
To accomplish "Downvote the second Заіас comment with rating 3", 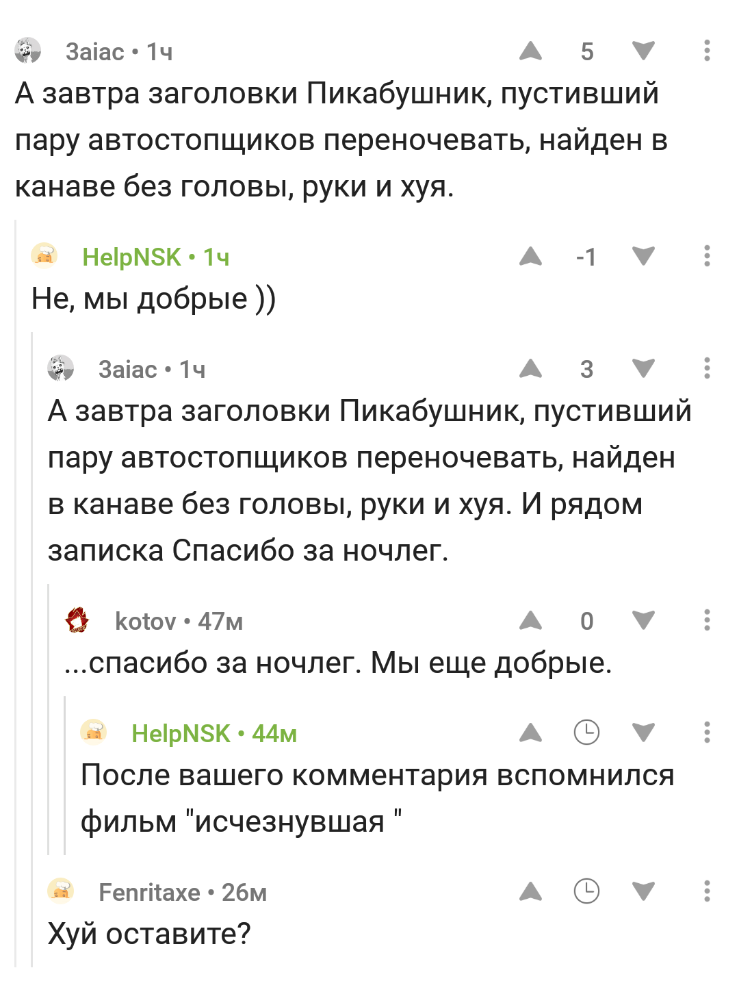I will tap(643, 369).
